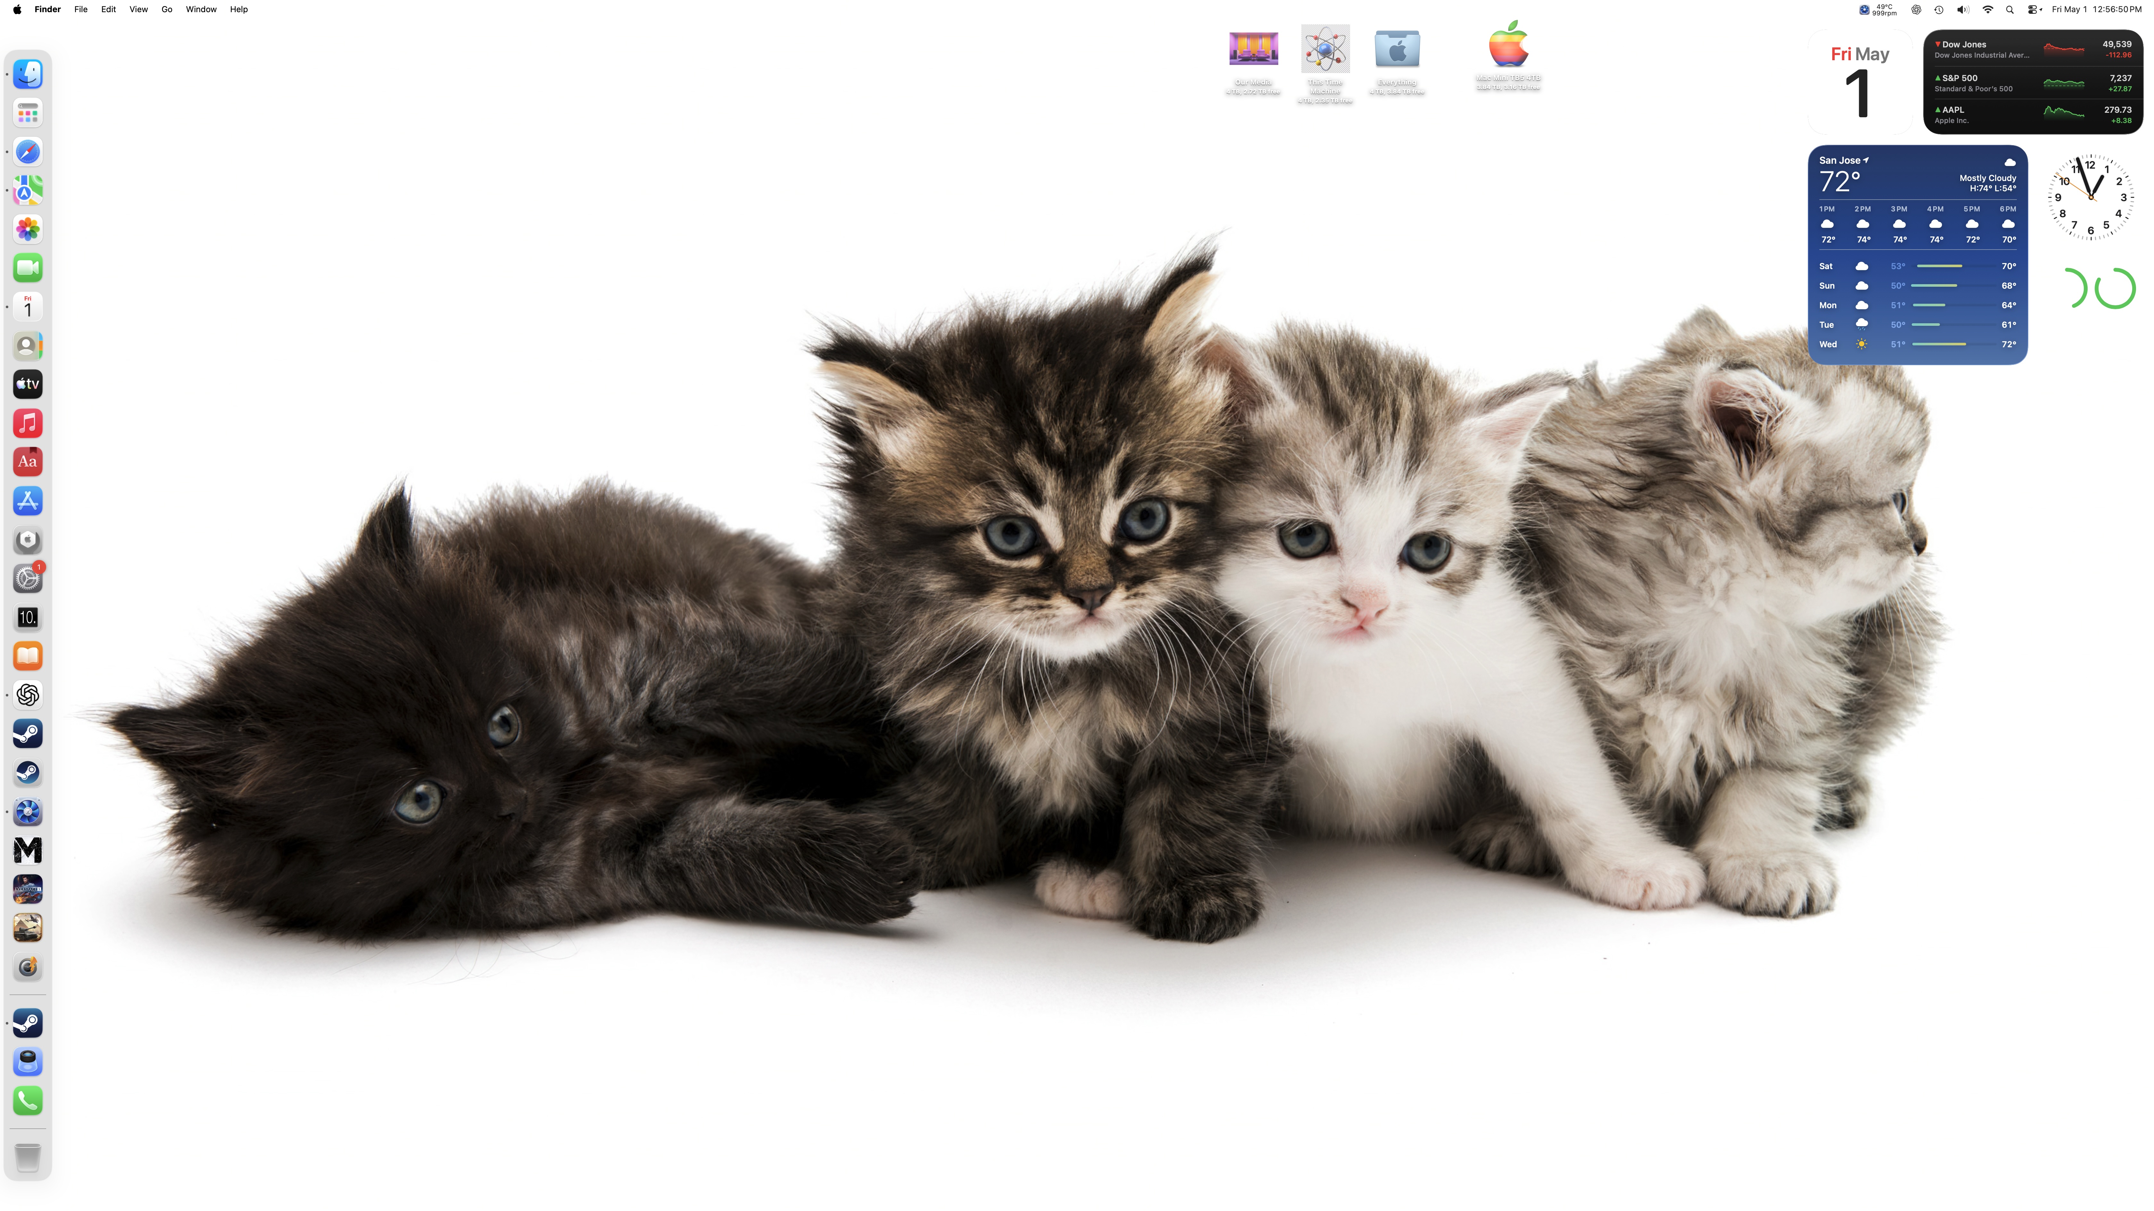Click the fan temperature 49°C menu bar item
Screen dimensions: 2154x1211
pyautogui.click(x=1877, y=9)
